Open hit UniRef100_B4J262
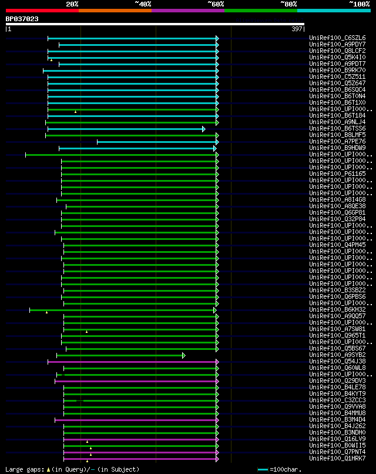 337,426
